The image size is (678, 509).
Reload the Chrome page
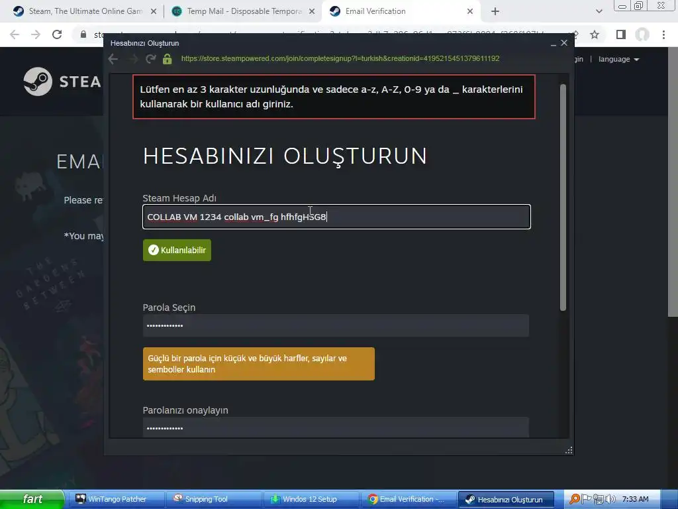pos(57,34)
